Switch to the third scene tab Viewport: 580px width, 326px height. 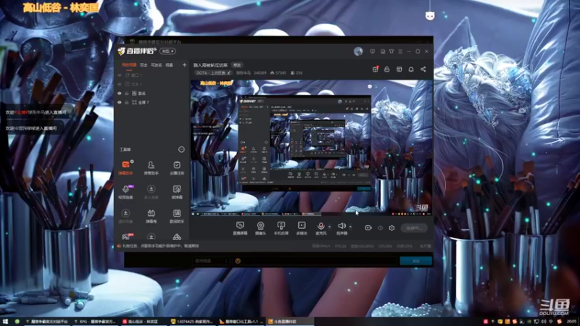point(156,65)
